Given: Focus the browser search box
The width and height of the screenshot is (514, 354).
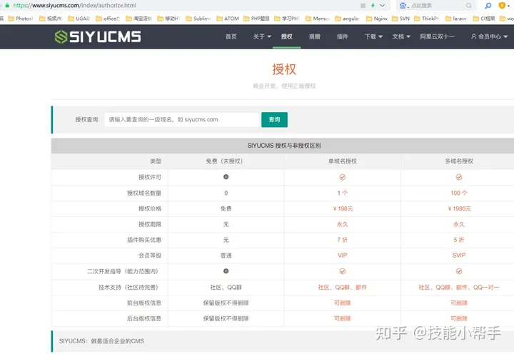Looking at the screenshot, I should (x=438, y=5).
